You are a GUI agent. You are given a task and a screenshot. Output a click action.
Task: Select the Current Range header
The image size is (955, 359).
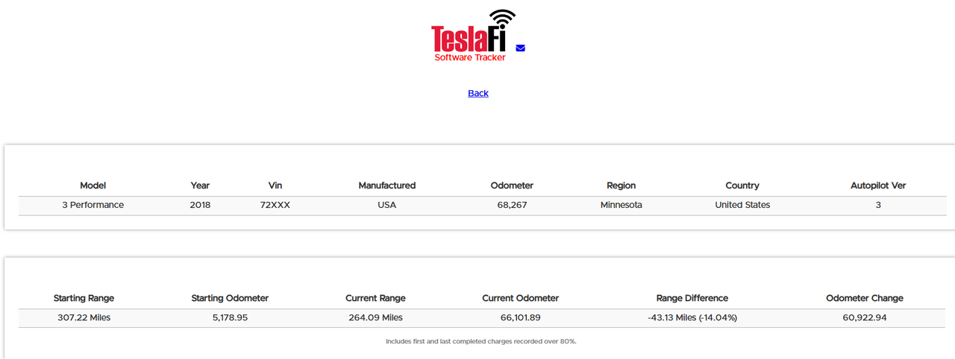pos(375,298)
